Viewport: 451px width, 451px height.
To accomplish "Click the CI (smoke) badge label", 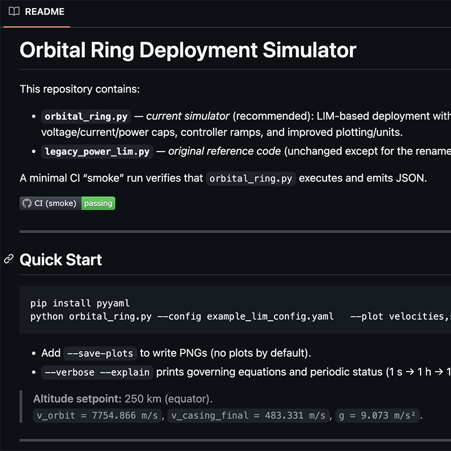I will click(55, 204).
